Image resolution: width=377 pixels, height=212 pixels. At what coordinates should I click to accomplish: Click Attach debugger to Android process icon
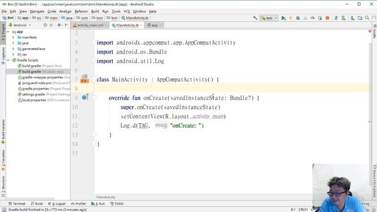point(320,18)
